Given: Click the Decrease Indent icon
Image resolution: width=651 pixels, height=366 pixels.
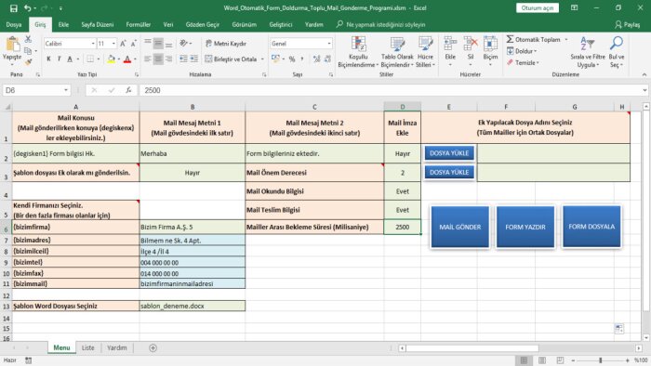Looking at the screenshot, I should point(183,59).
